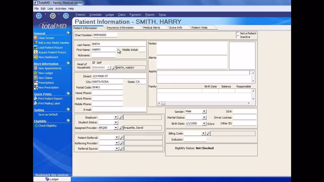Click the New Prescription Rx icon
Viewport: 324px width, 182px height.
point(36,87)
